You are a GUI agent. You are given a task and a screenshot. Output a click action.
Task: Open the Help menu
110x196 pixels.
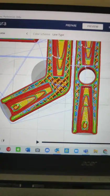[x=19, y=17]
